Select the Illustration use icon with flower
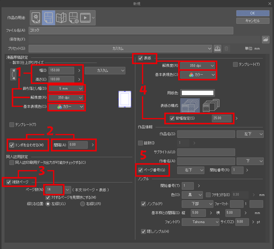The height and width of the screenshot is (249, 274). point(36,18)
